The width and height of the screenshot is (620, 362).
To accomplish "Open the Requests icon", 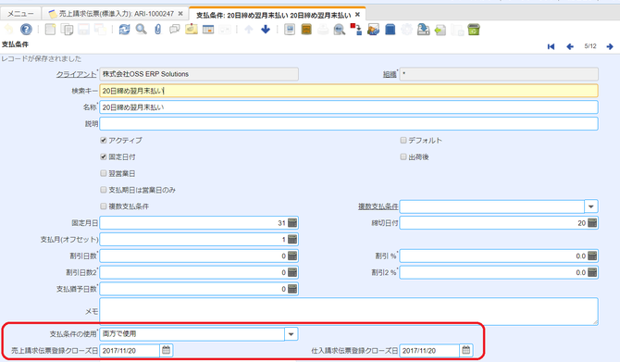I will pos(373,30).
